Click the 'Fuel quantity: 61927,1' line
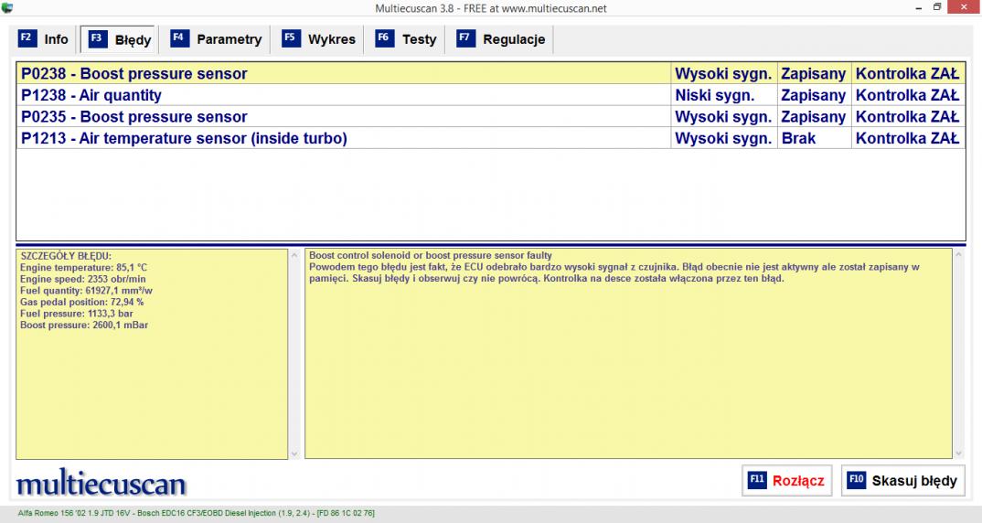Image resolution: width=982 pixels, height=523 pixels. 86,291
